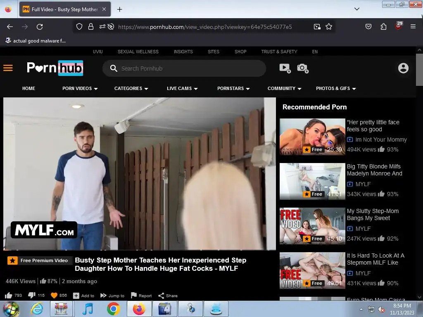The height and width of the screenshot is (317, 423).
Task: Click the search magnifier icon
Action: click(x=114, y=69)
